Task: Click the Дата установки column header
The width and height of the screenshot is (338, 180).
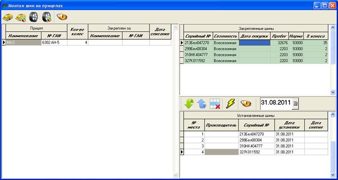Action: coord(290,125)
